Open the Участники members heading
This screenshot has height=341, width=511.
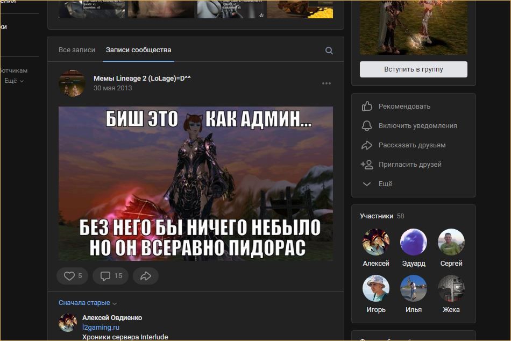[377, 216]
